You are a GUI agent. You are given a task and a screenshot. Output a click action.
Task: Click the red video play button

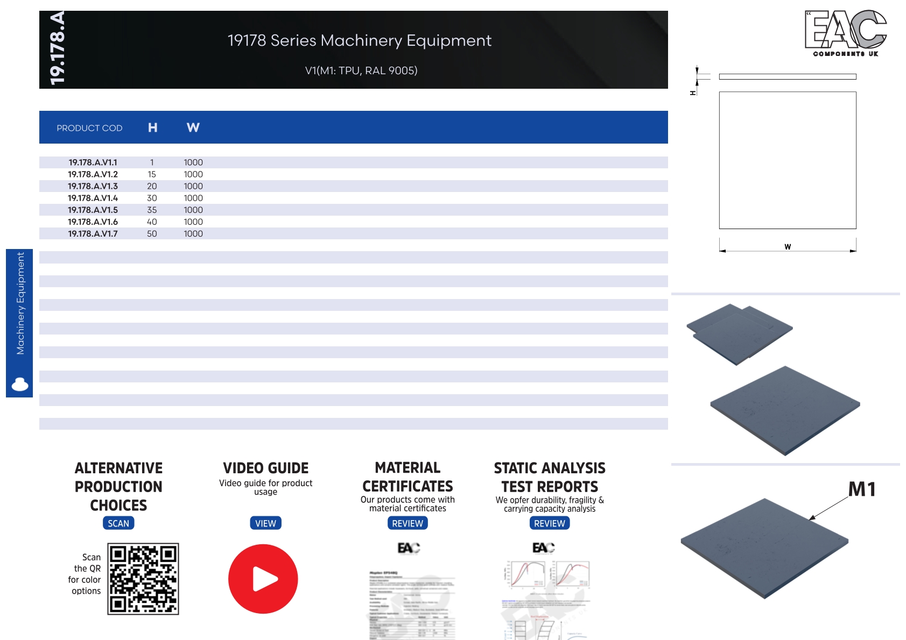point(263,579)
